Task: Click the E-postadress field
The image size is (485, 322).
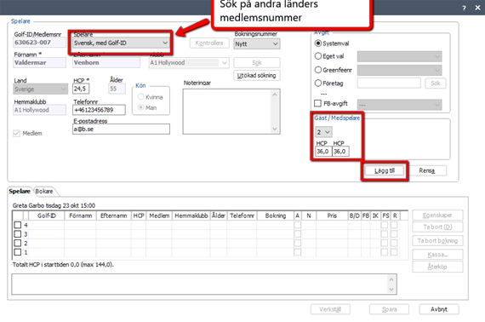Action: pyautogui.click(x=121, y=129)
